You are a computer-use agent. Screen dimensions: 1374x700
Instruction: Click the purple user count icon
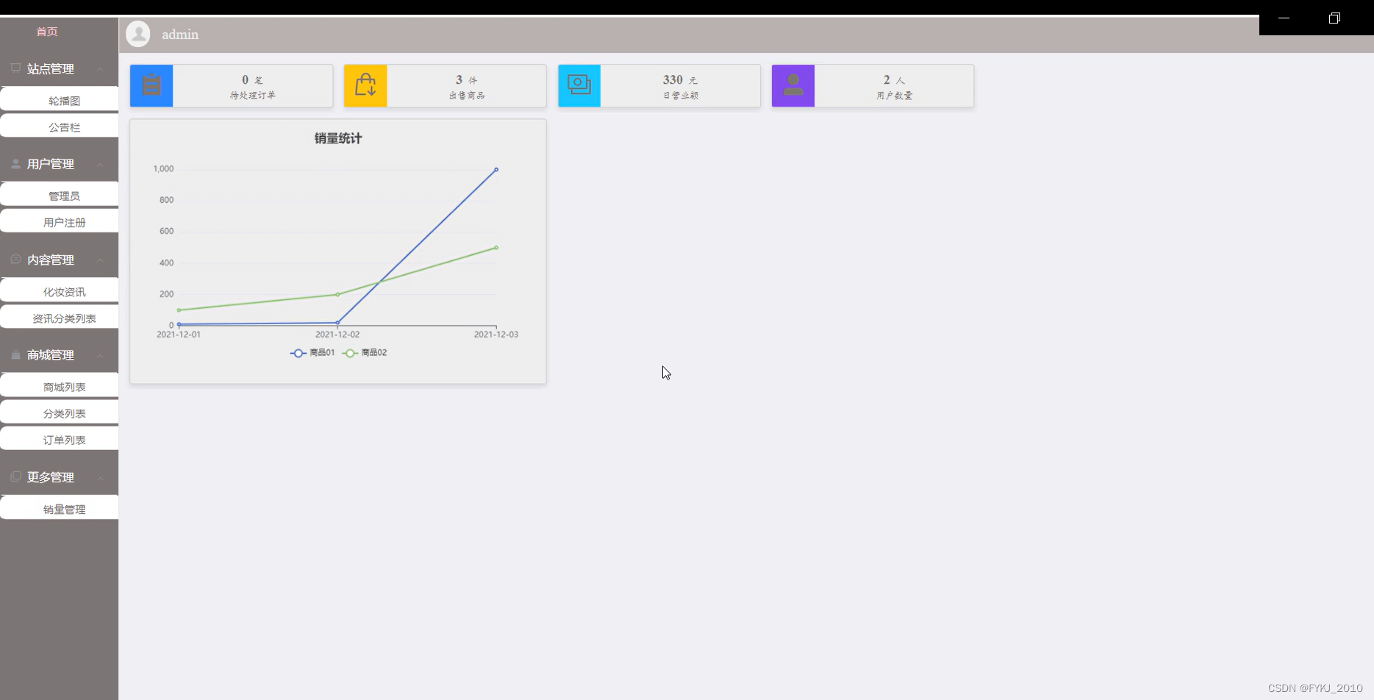click(793, 86)
